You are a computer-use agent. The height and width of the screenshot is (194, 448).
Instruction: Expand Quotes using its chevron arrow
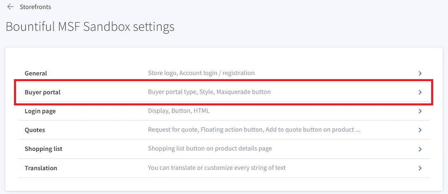tap(420, 130)
